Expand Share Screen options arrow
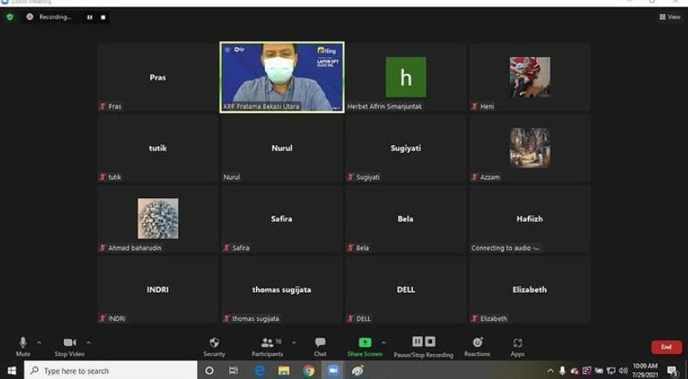 [x=383, y=343]
